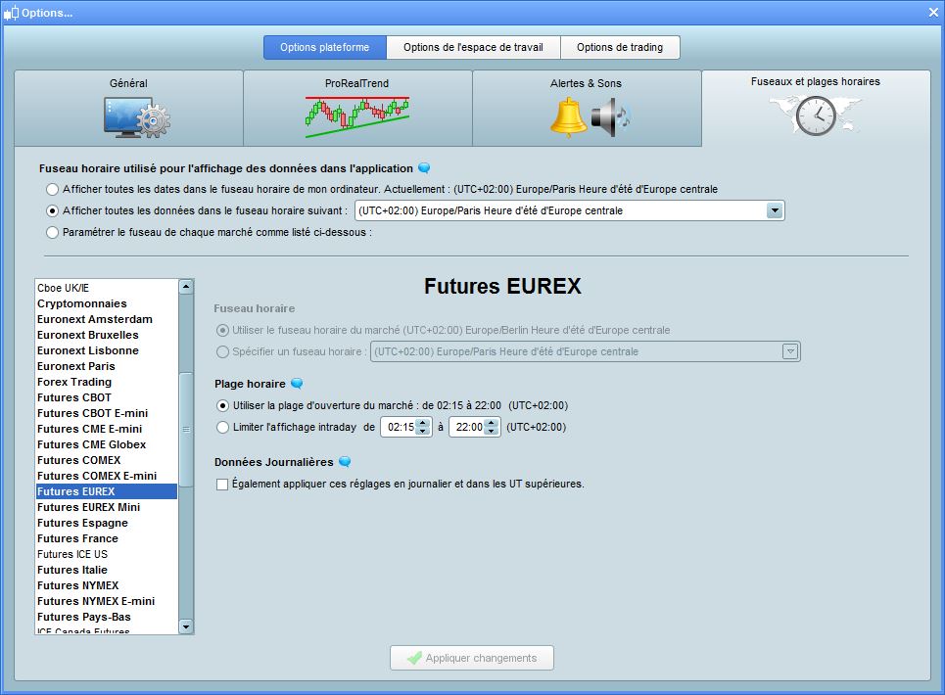
Task: Select Futures CBOT in market list
Action: [107, 397]
